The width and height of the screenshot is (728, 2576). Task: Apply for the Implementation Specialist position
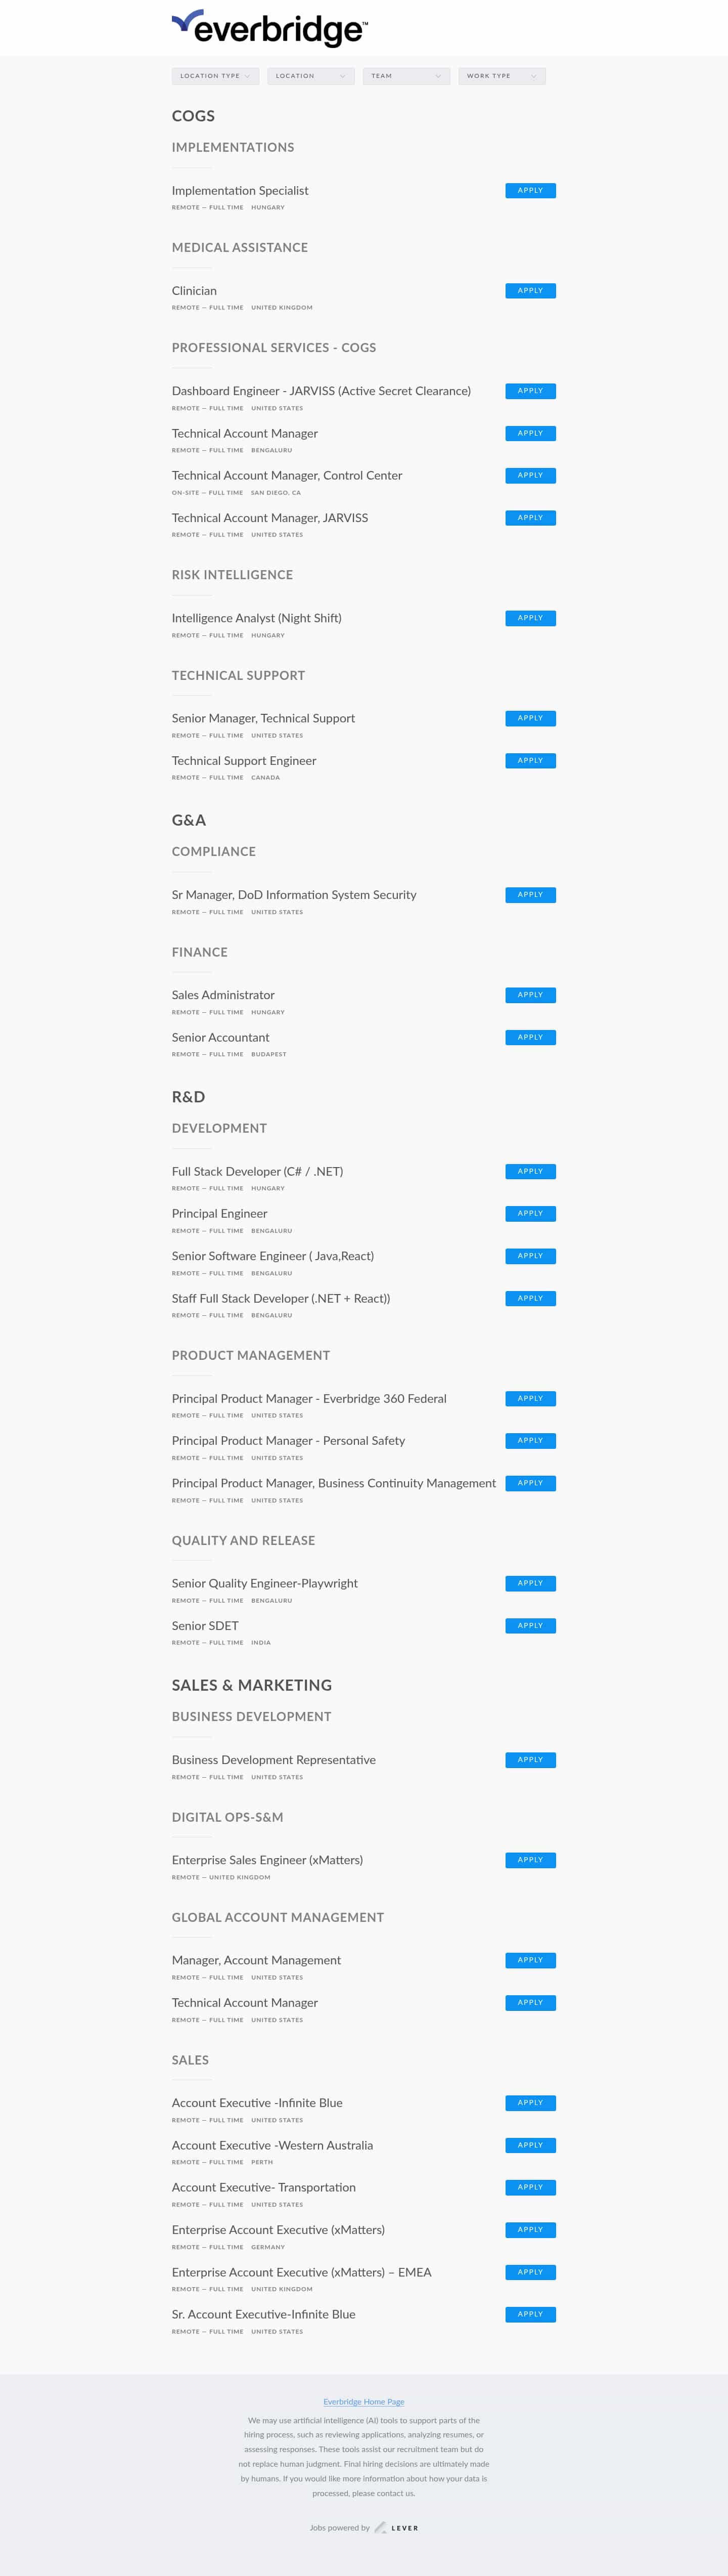[530, 190]
